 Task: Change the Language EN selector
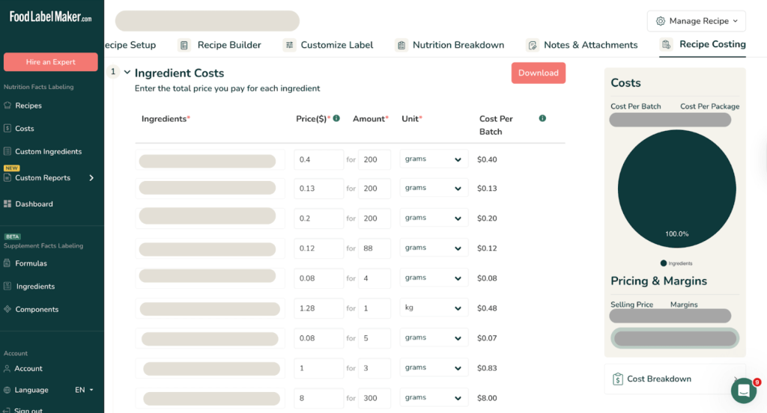click(x=84, y=390)
